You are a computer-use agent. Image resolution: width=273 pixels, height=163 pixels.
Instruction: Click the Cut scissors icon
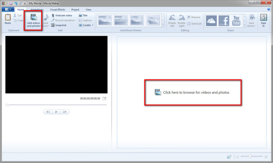coord(15,15)
